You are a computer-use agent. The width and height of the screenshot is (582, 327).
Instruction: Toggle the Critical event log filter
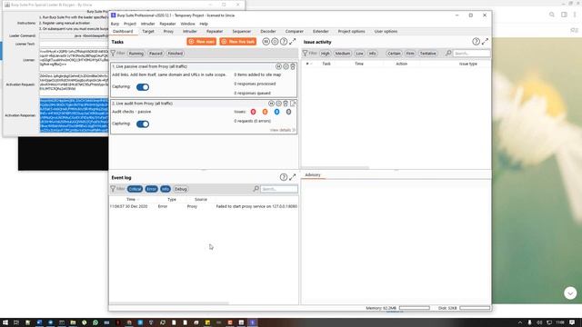[135, 189]
